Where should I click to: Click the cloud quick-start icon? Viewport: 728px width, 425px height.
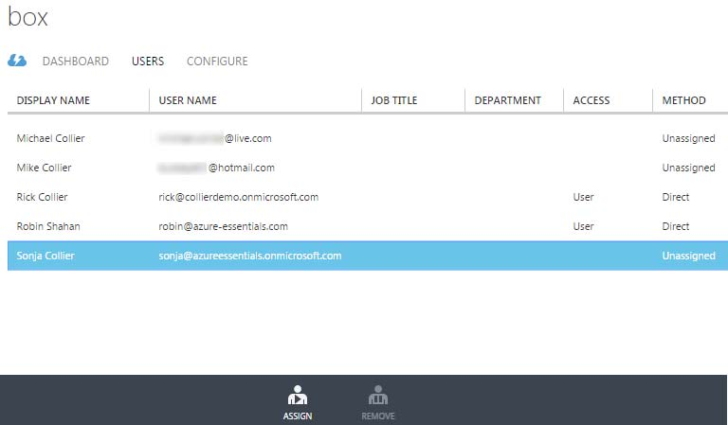[17, 62]
